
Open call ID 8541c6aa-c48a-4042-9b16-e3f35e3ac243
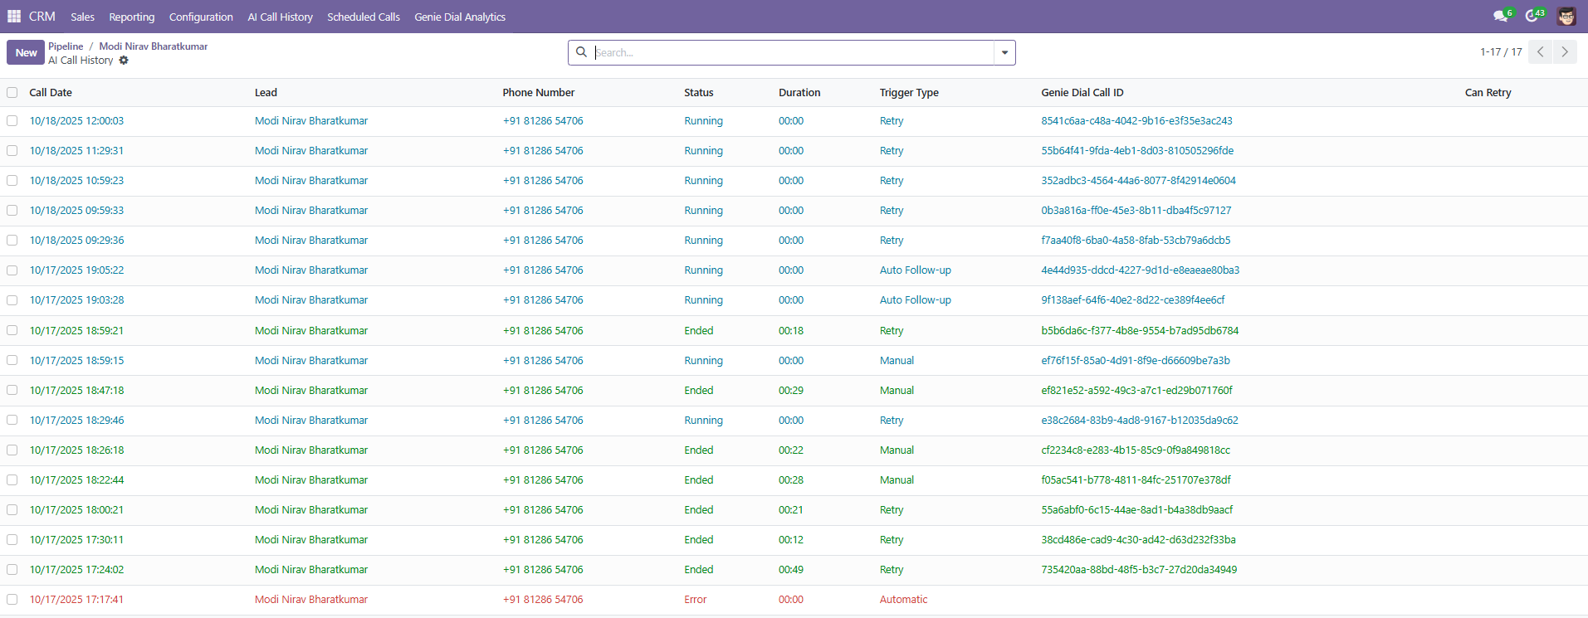point(1136,121)
